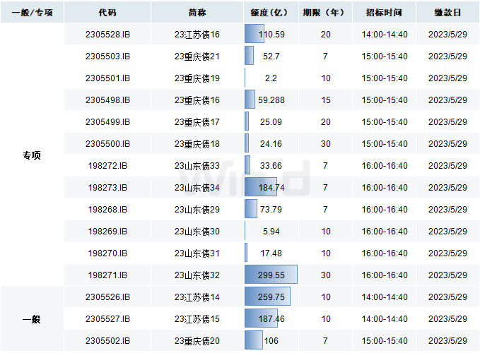
Task: Select code 198268.IB
Action: point(107,210)
